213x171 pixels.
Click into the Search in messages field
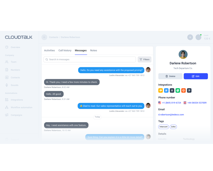[x=90, y=59]
